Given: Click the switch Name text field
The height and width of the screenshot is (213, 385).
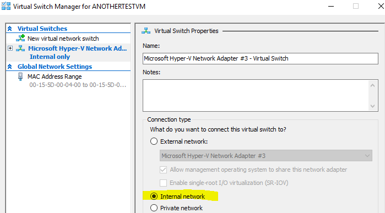Looking at the screenshot, I should point(261,58).
